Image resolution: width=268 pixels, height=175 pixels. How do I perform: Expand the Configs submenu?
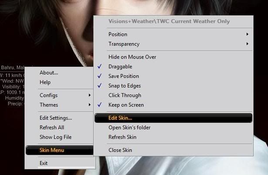tap(49, 95)
